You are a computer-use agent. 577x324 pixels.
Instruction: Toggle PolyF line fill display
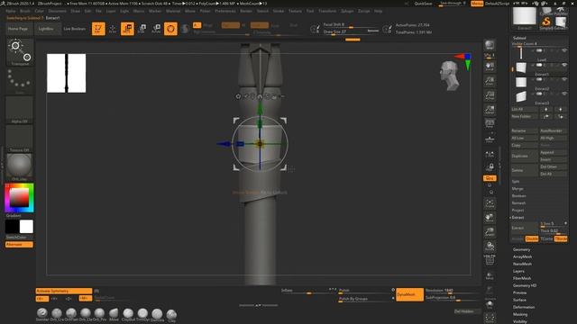click(x=490, y=260)
